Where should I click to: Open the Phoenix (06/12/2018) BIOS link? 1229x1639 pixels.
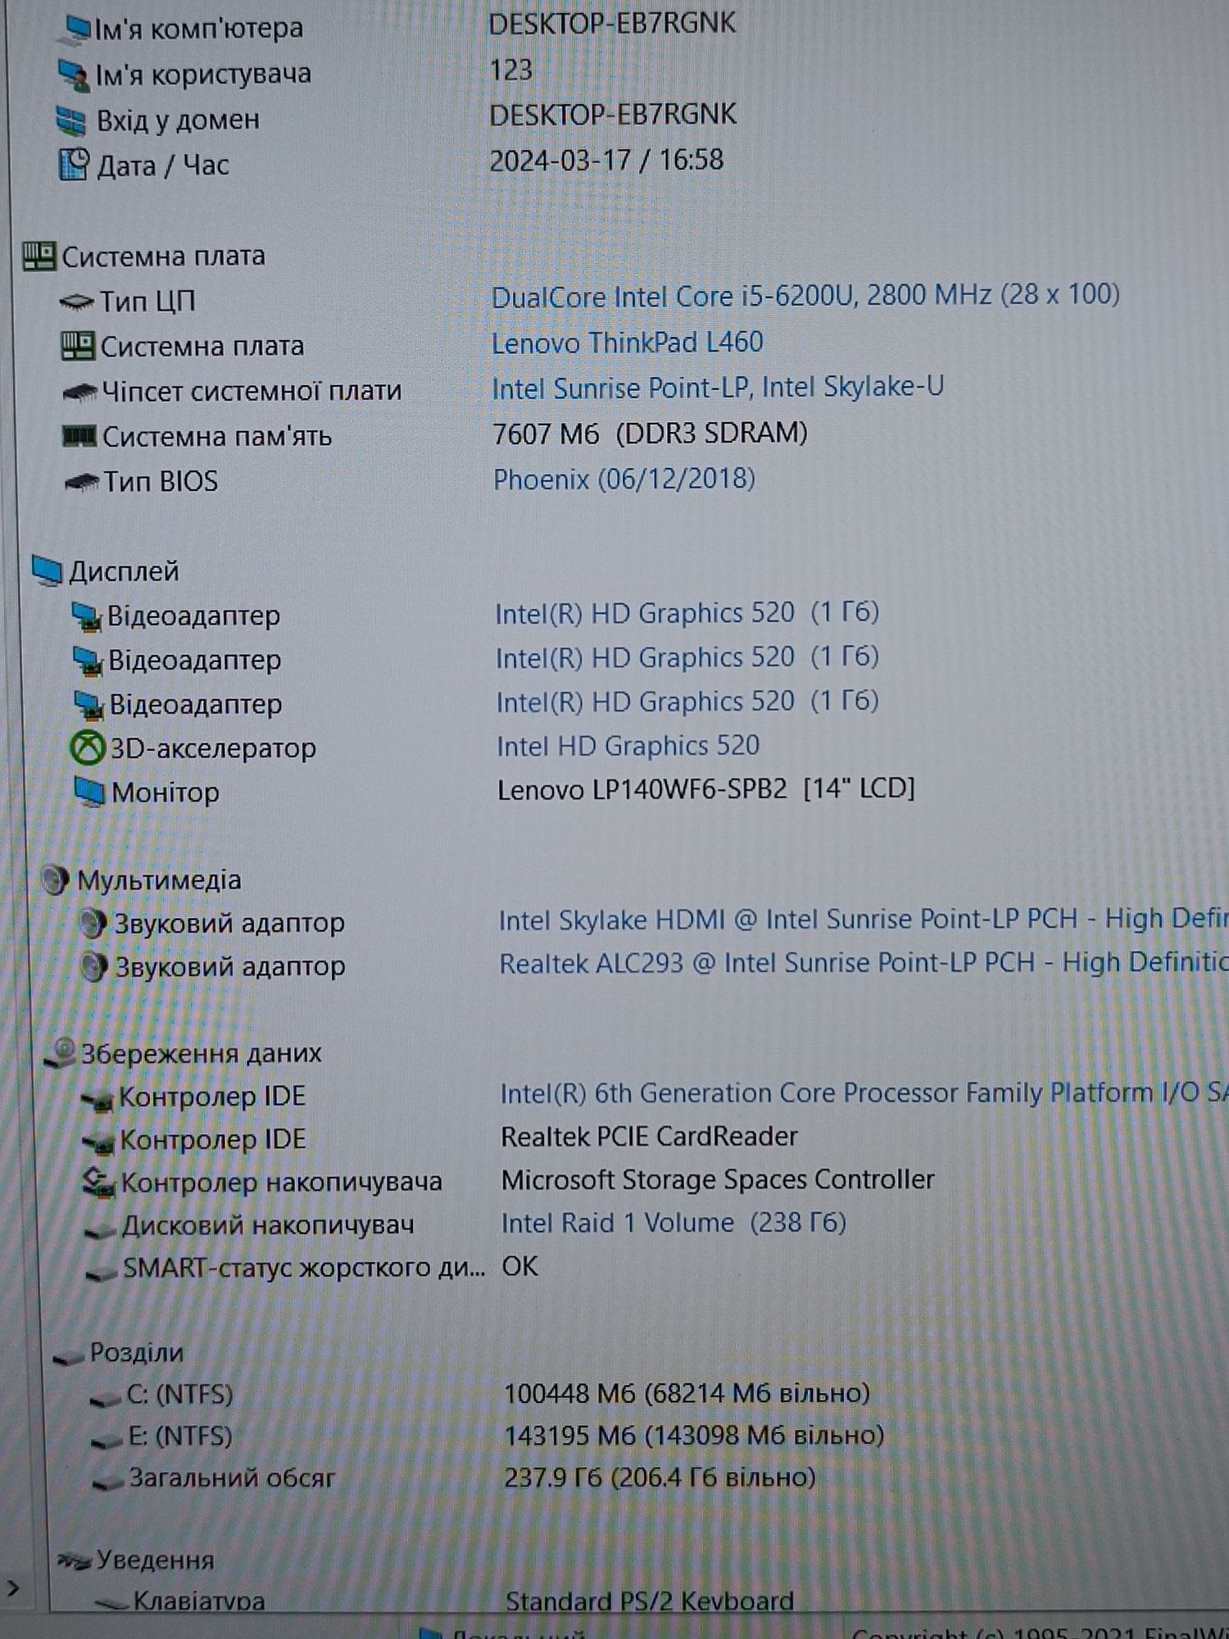pos(624,479)
